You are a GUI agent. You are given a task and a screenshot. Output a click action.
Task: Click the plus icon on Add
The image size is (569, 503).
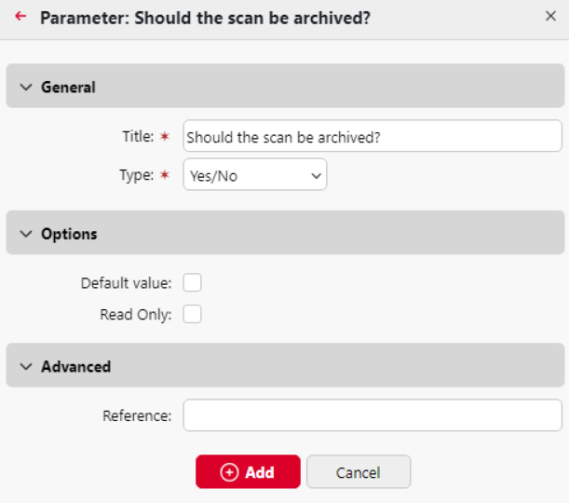pyautogui.click(x=229, y=472)
